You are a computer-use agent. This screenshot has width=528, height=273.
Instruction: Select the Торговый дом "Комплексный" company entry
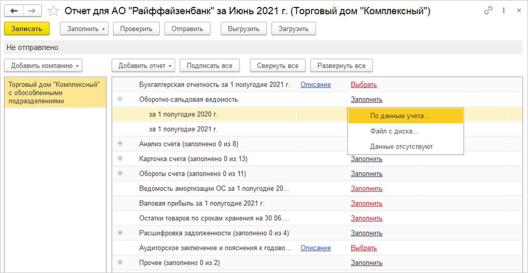point(55,93)
